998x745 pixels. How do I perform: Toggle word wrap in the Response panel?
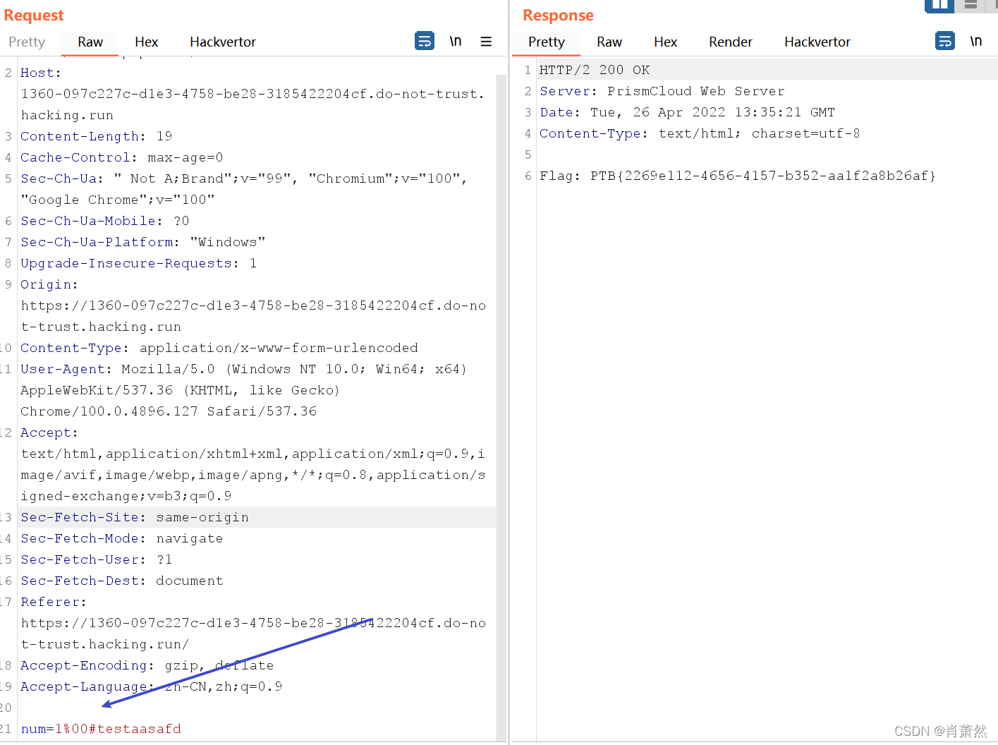(x=945, y=41)
